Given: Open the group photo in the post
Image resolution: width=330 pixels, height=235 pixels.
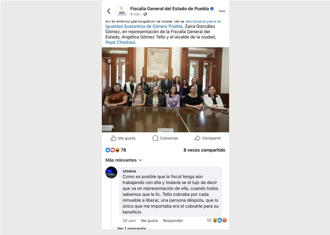Looking at the screenshot, I should click(165, 90).
